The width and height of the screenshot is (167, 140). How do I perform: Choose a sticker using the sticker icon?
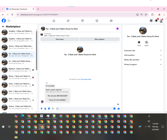pyautogui.click(x=49, y=109)
